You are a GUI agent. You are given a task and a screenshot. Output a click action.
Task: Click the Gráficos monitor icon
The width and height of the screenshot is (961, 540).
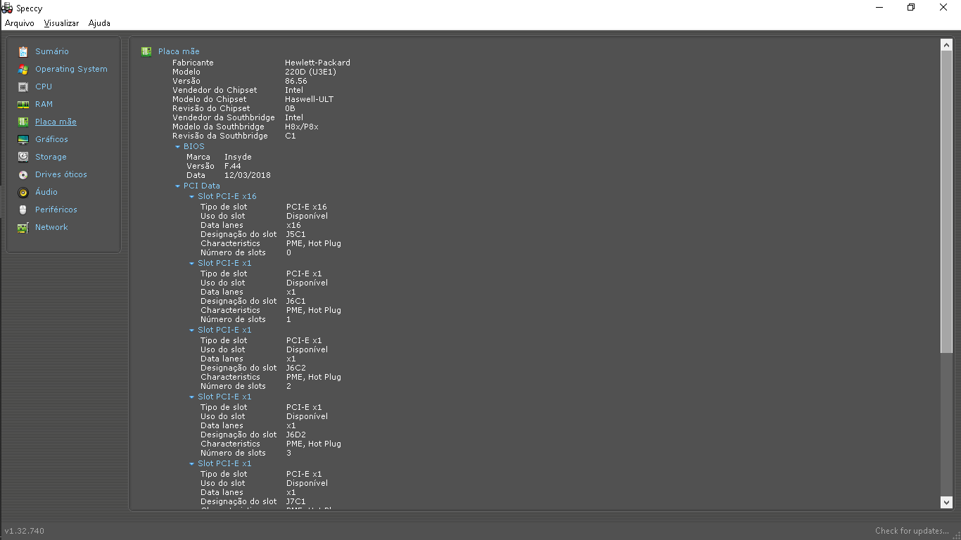point(23,139)
